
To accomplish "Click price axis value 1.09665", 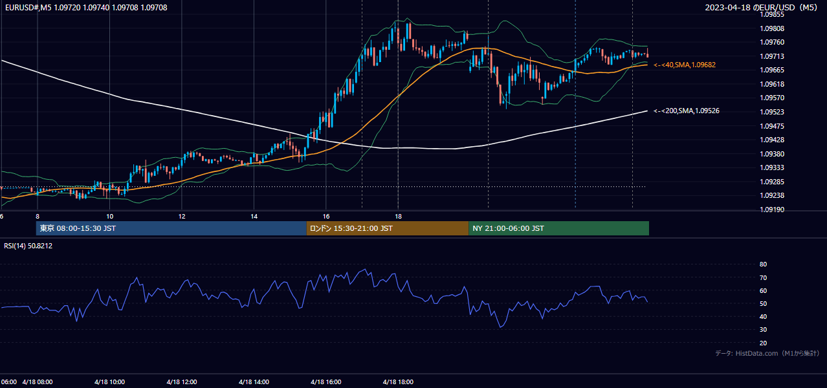I will pos(771,70).
